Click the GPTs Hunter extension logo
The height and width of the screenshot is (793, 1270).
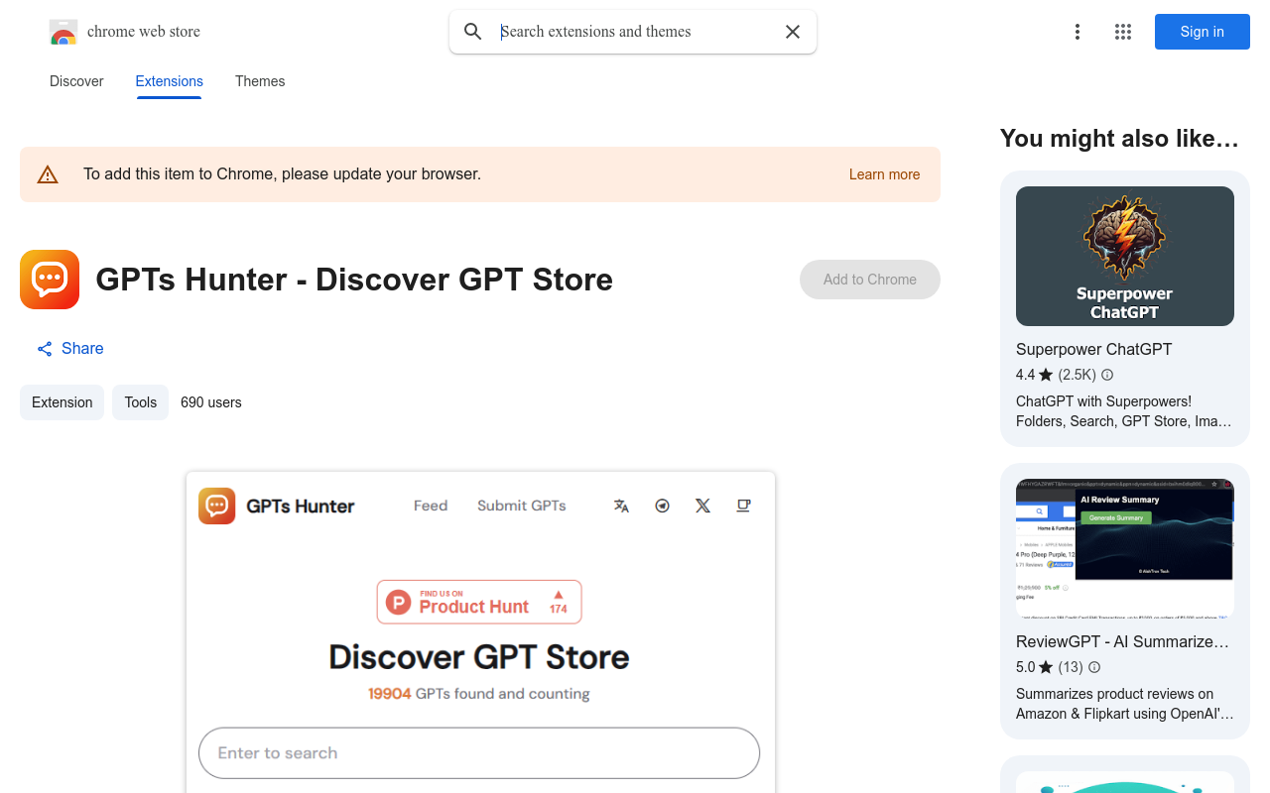(49, 279)
